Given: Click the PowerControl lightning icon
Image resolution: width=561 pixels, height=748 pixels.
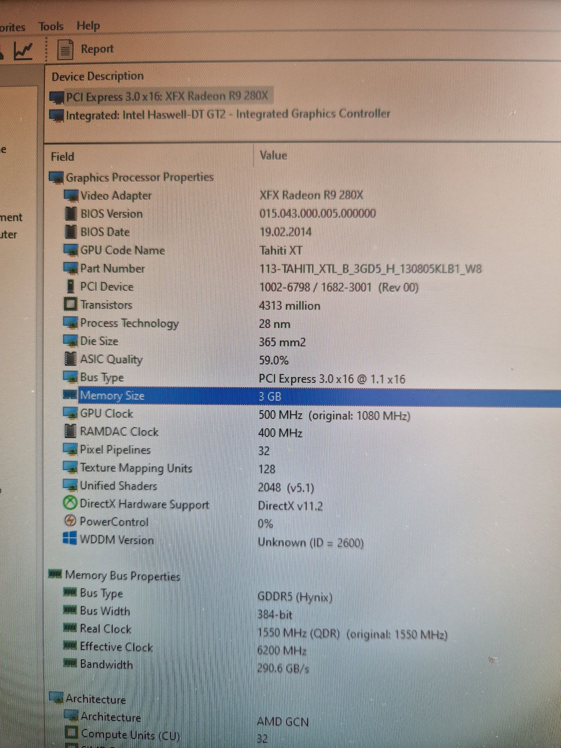Looking at the screenshot, I should pyautogui.click(x=70, y=521).
